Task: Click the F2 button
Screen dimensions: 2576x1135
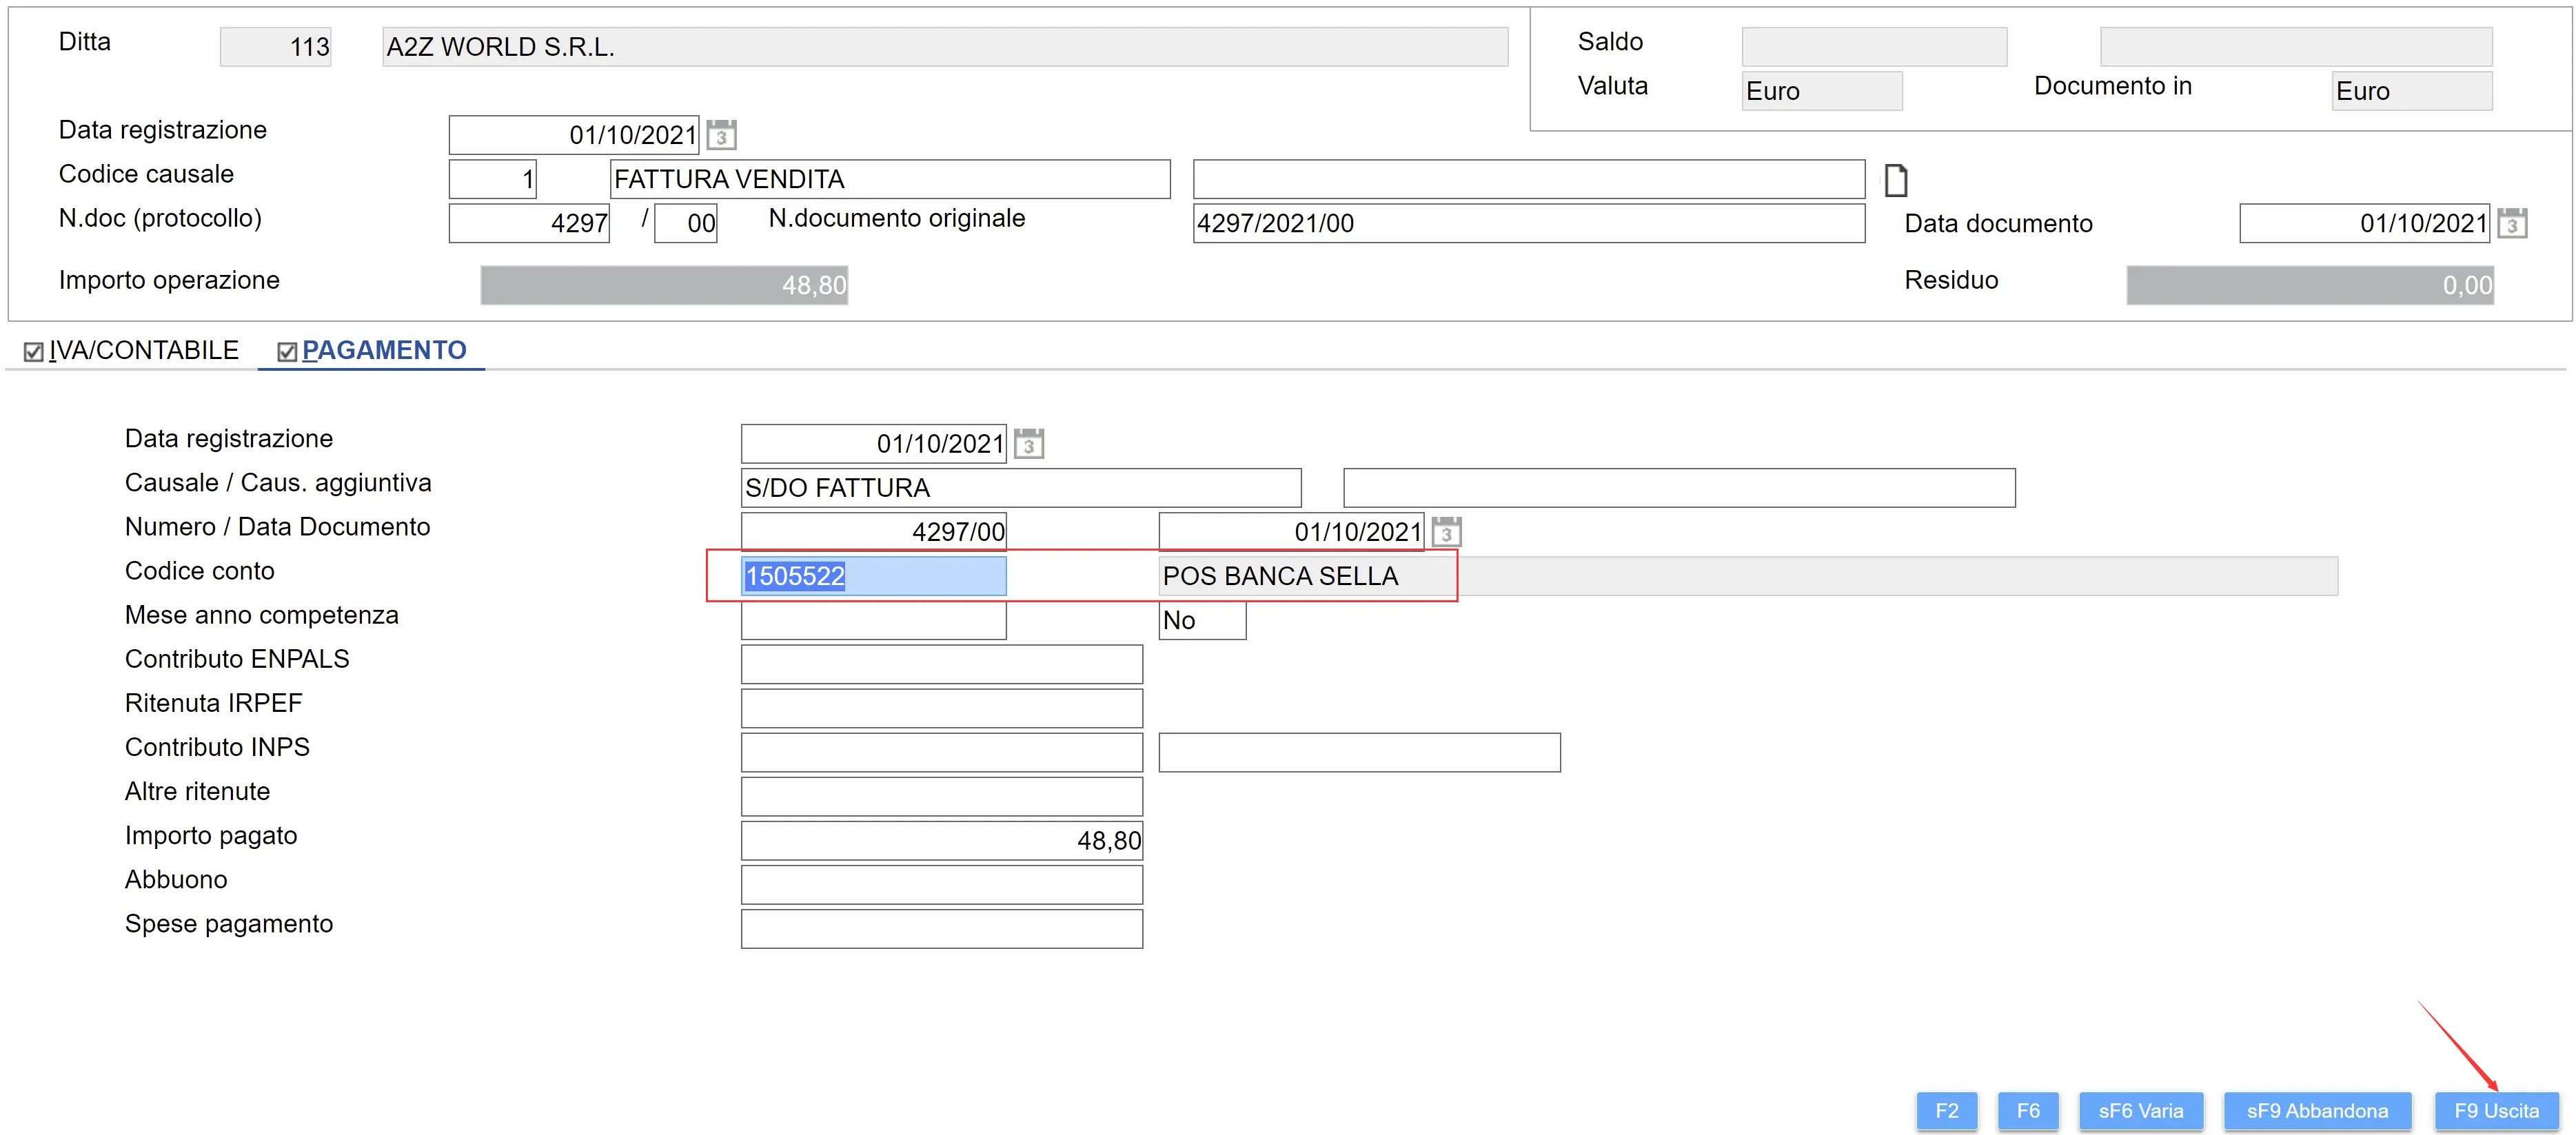Action: click(1946, 1110)
